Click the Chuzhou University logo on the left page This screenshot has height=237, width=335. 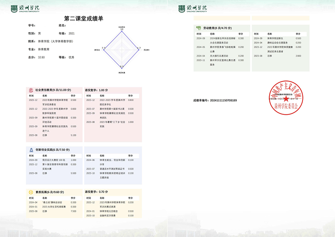pyautogui.click(x=25, y=9)
